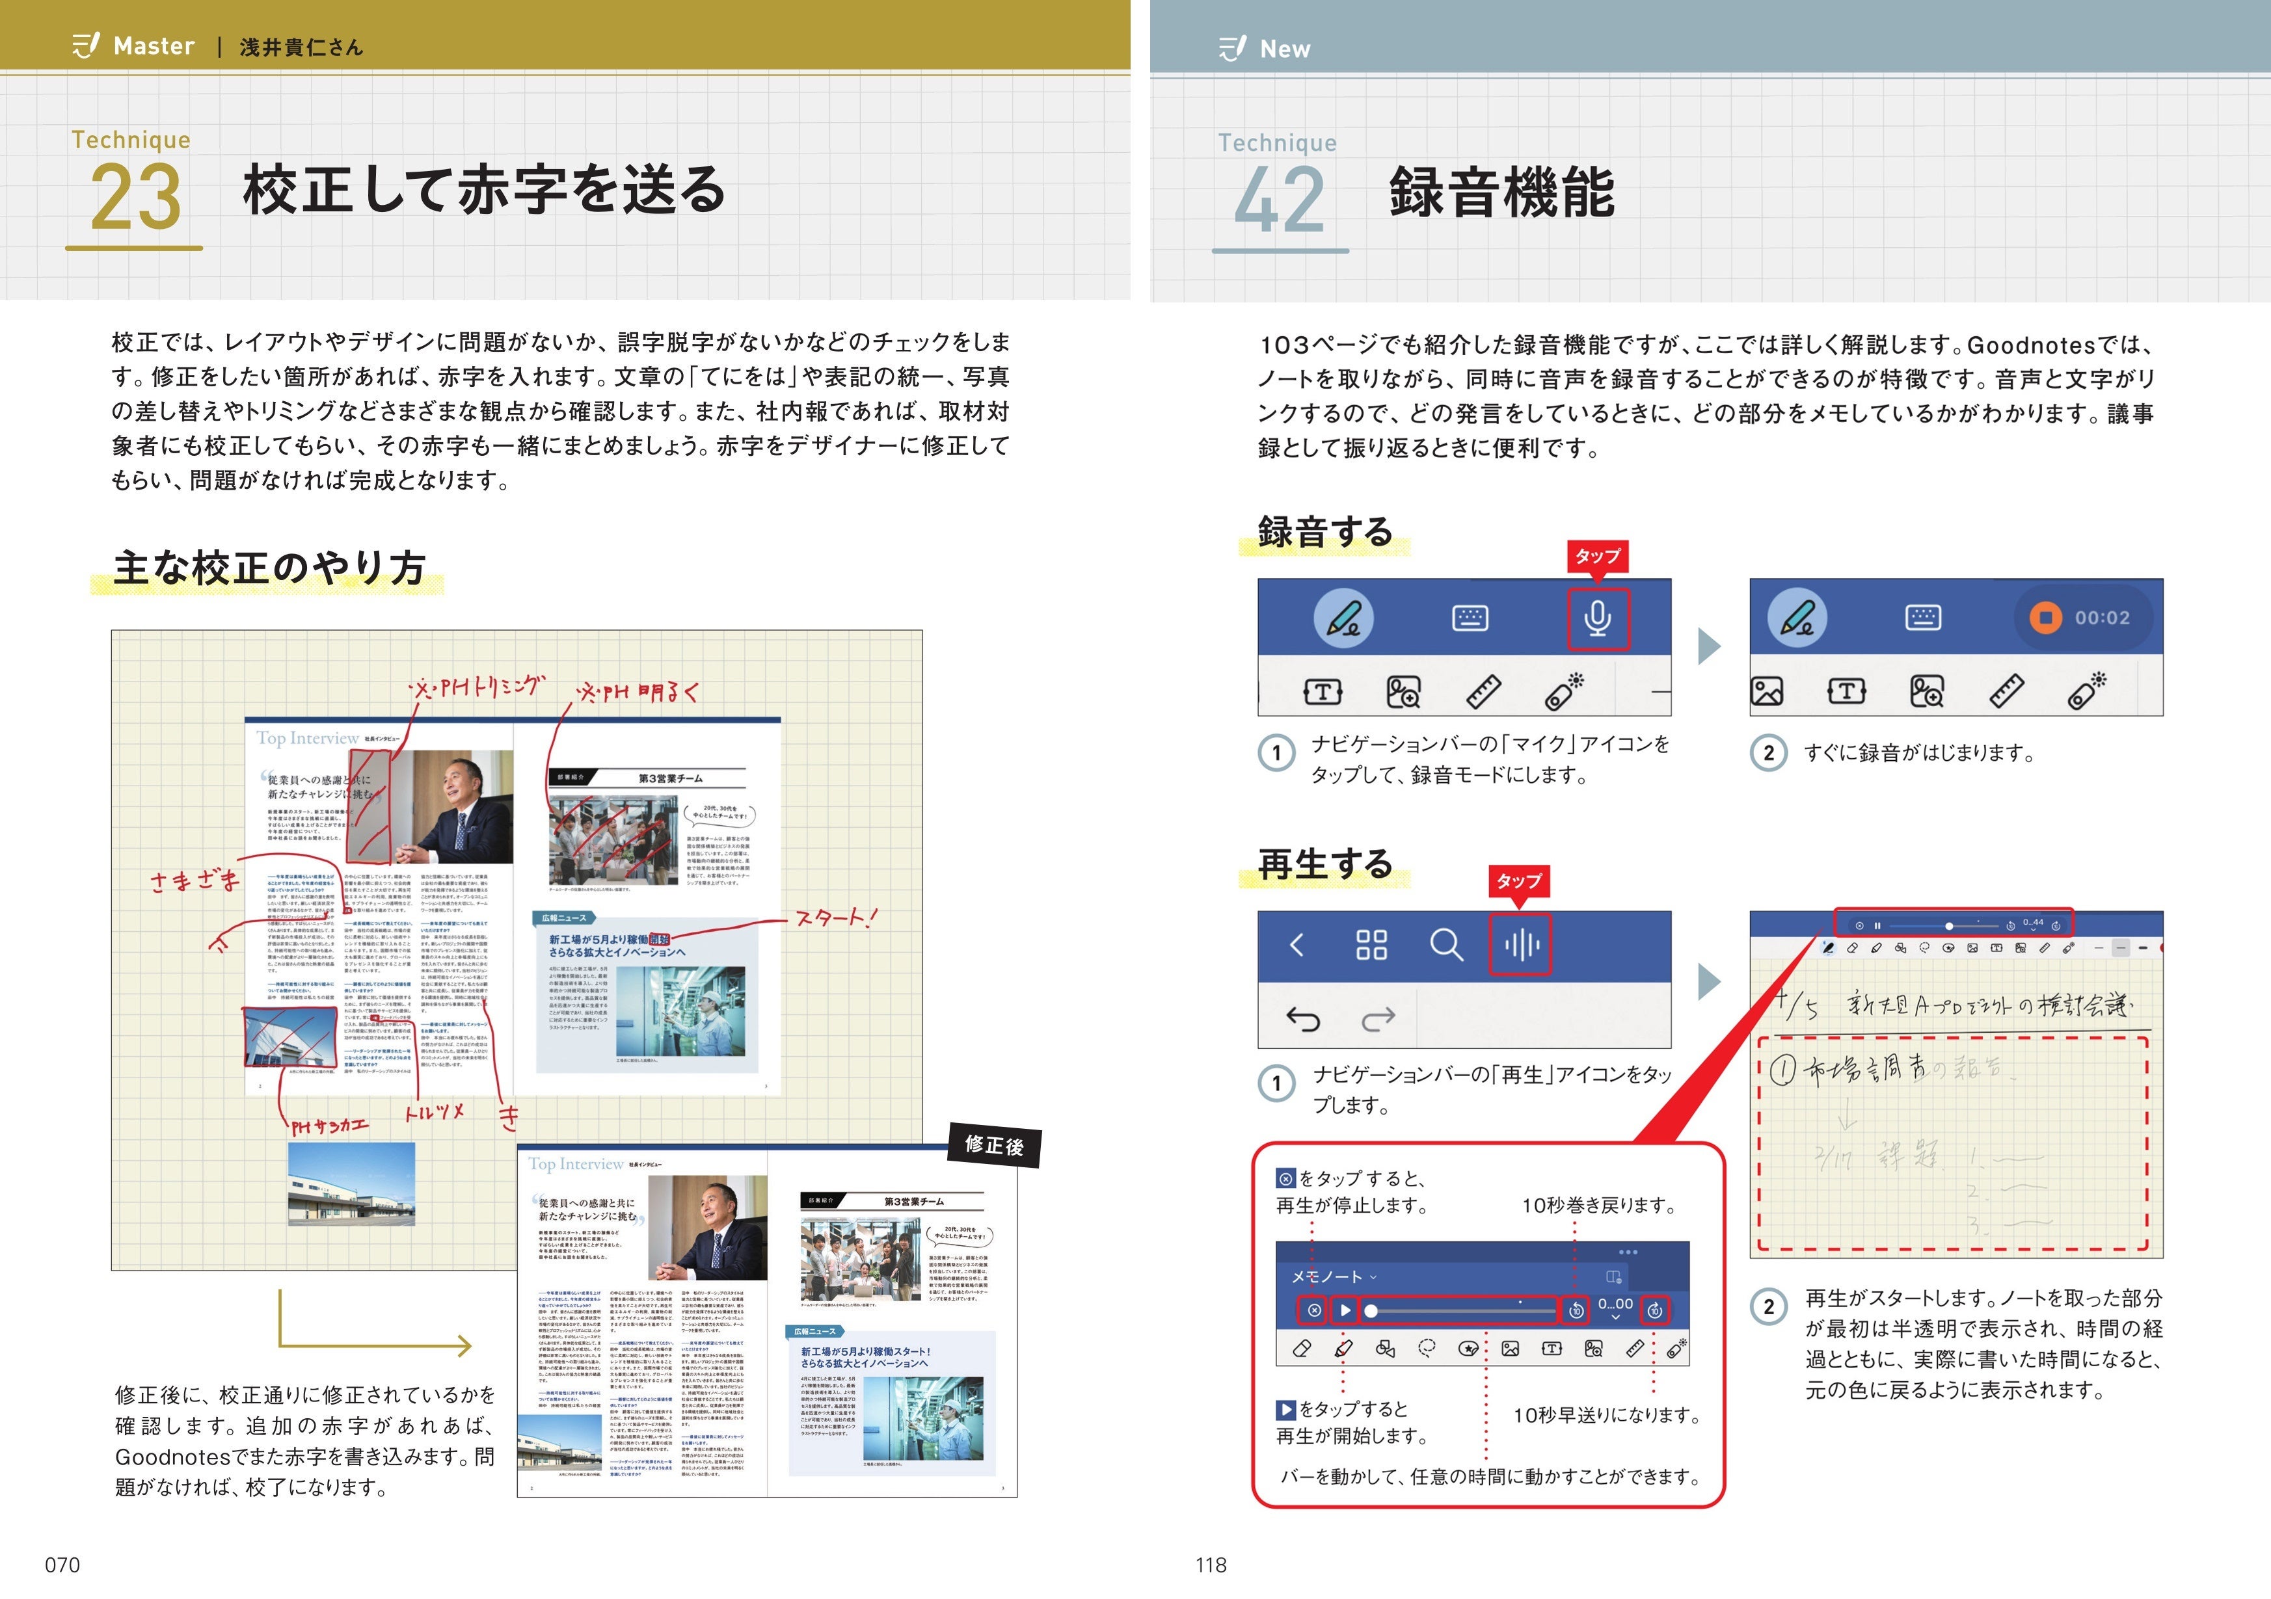Click the split-view icon right of メモノート title
Viewport: 2271px width, 1599px height.
tap(1613, 1276)
